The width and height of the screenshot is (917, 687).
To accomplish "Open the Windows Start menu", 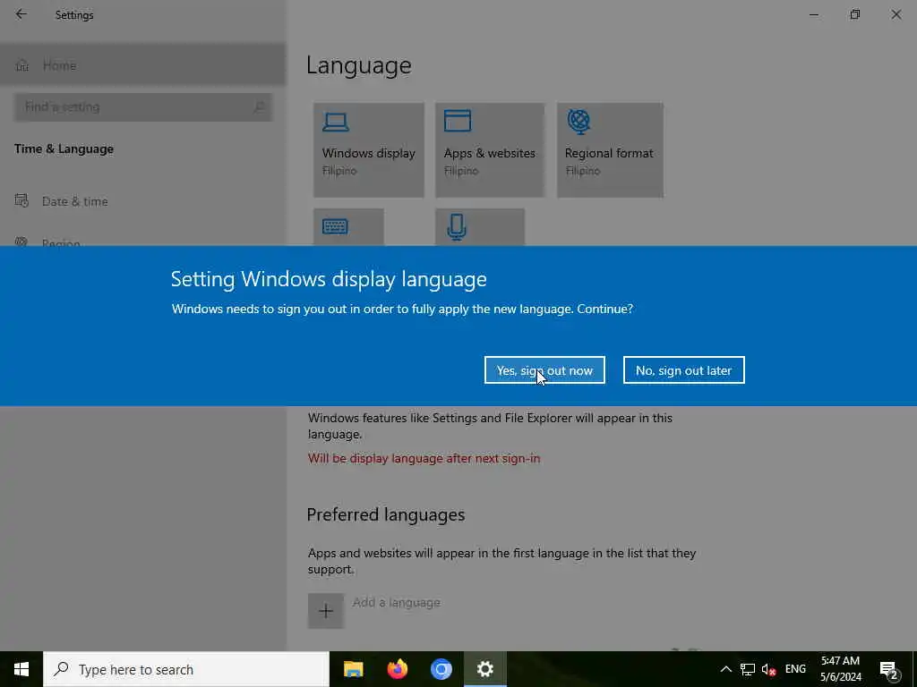I will pyautogui.click(x=21, y=669).
